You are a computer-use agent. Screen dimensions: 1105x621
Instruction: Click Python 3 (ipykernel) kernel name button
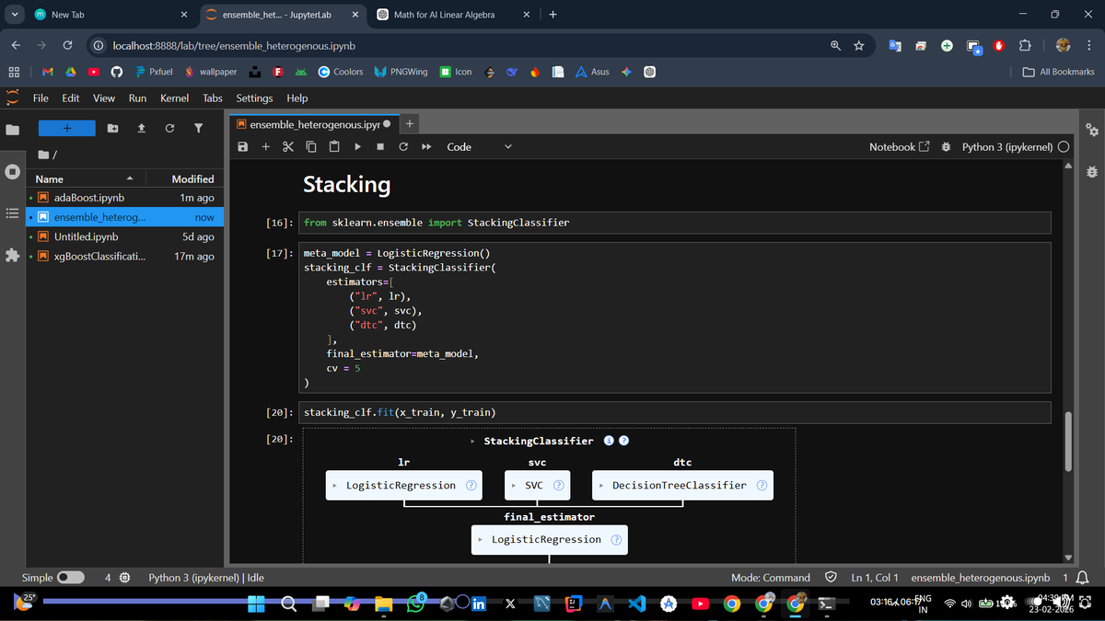coord(1007,147)
